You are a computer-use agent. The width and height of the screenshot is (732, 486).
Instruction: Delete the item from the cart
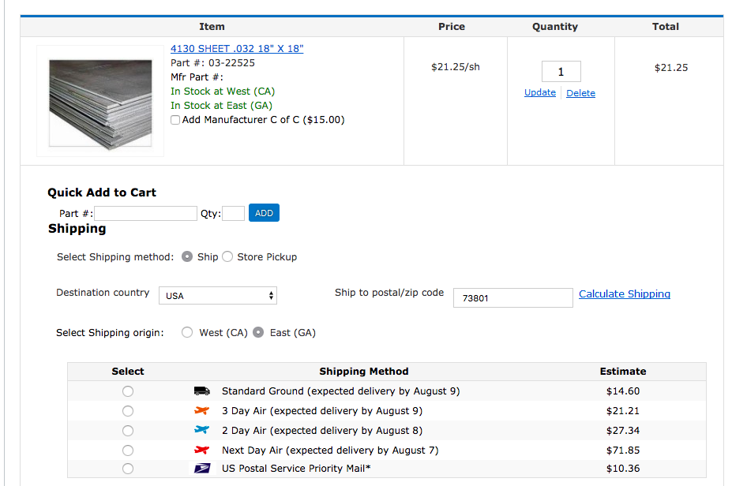pyautogui.click(x=580, y=93)
